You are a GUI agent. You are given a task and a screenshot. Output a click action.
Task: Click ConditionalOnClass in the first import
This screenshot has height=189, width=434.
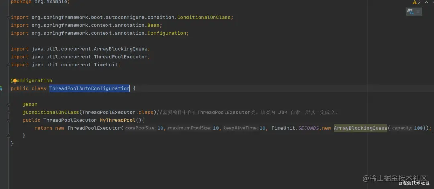pyautogui.click(x=204, y=17)
